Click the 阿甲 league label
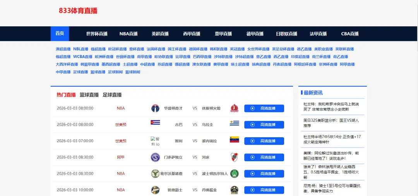Viewport: 418px width, 196px height. [x=121, y=157]
